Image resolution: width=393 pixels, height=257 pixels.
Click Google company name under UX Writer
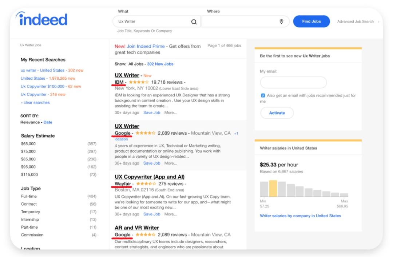click(x=123, y=133)
